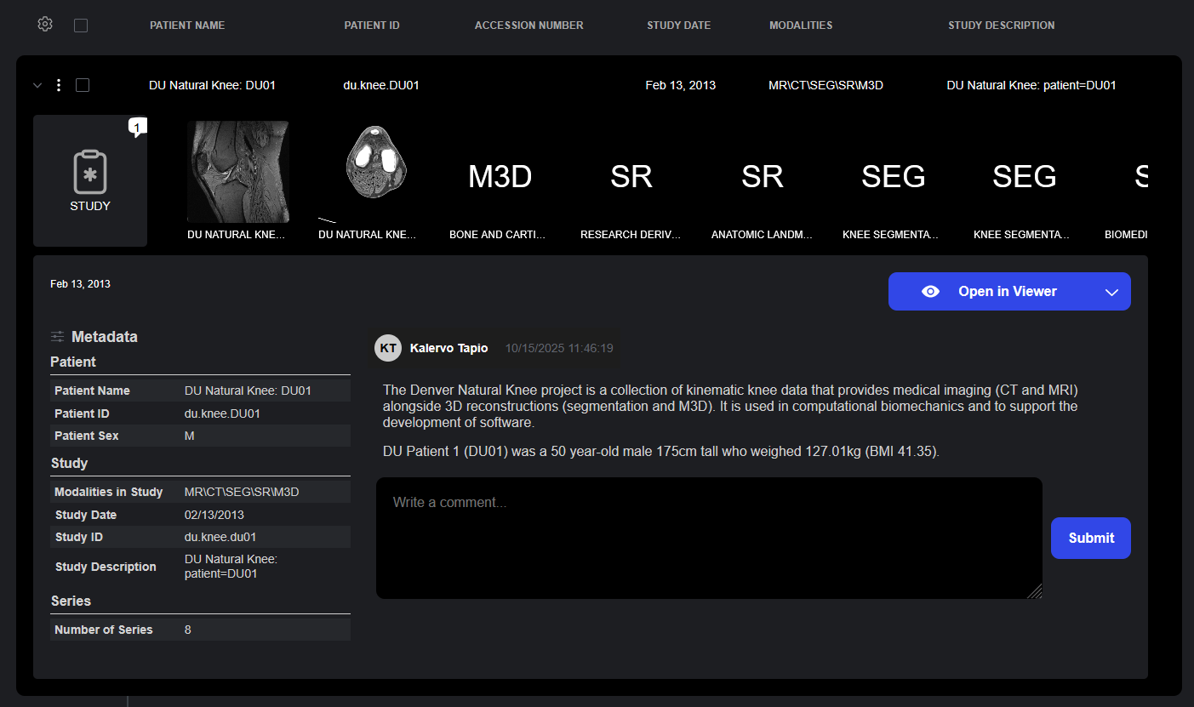Click inside the Write a comment field
The height and width of the screenshot is (707, 1194).
(708, 538)
